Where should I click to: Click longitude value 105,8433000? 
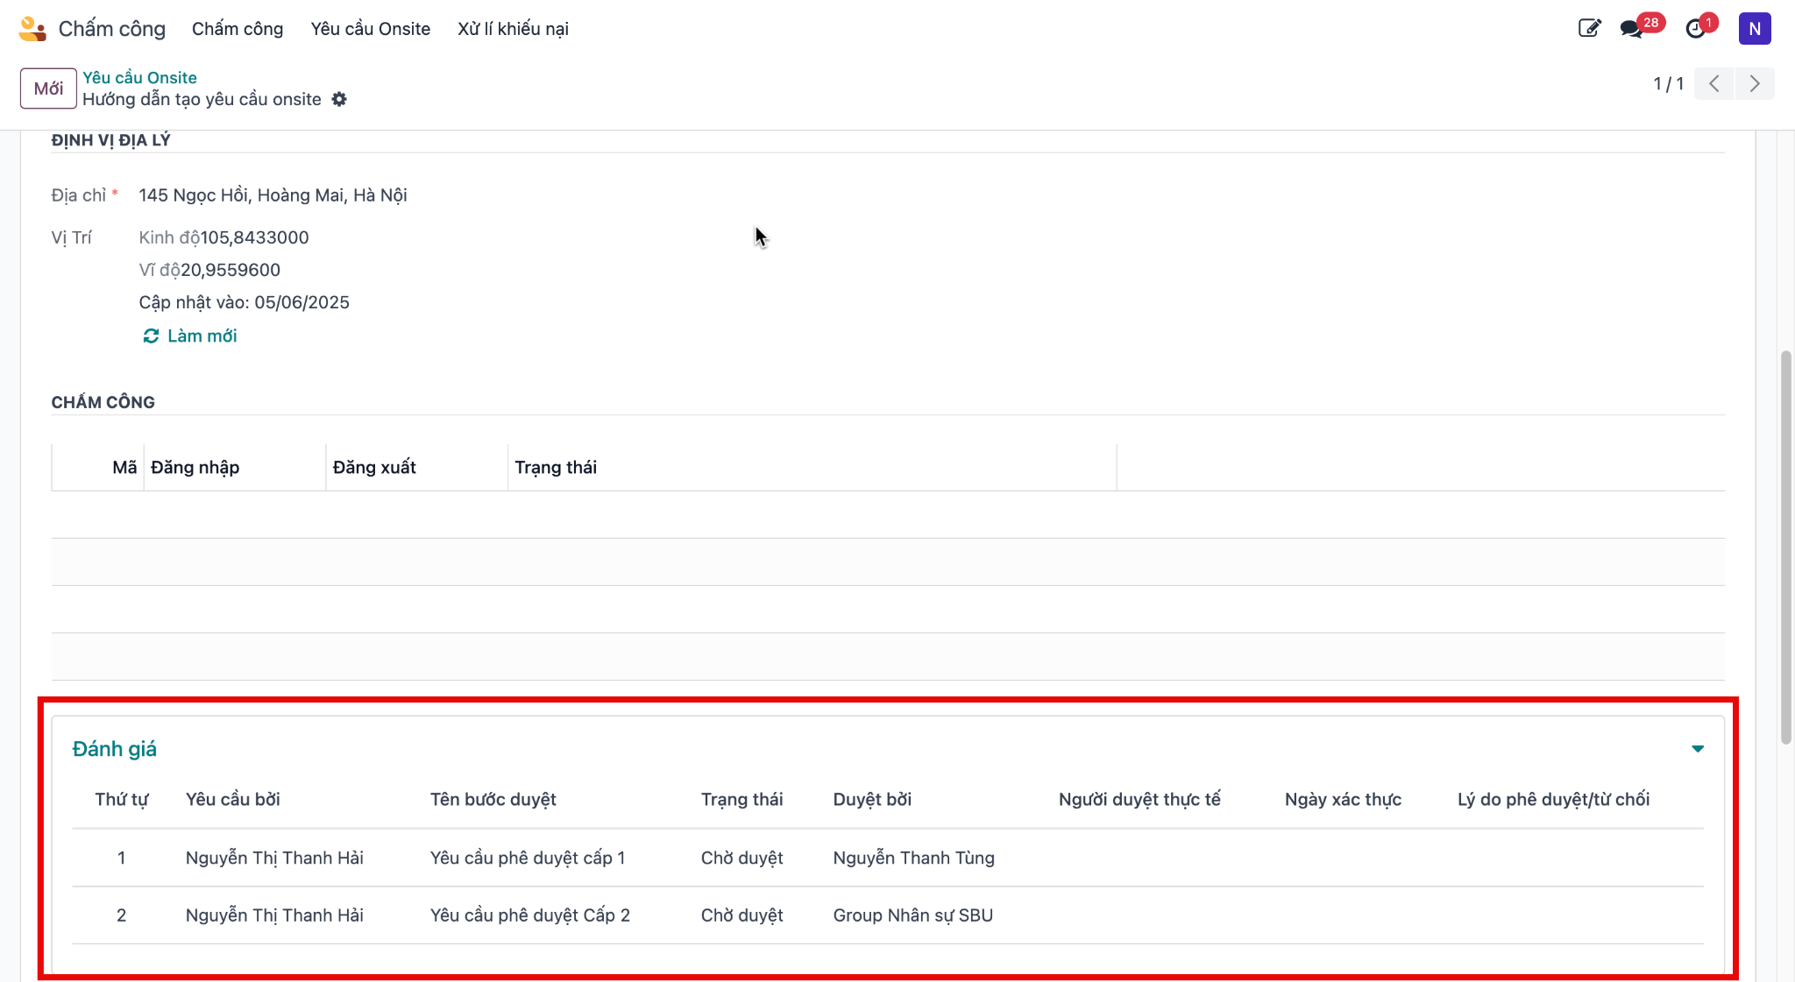coord(254,237)
